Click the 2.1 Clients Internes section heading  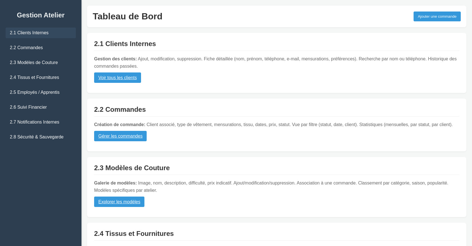[x=125, y=44]
